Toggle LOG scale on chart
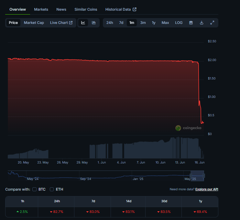Screen dimensions: 240x220 pos(179,23)
